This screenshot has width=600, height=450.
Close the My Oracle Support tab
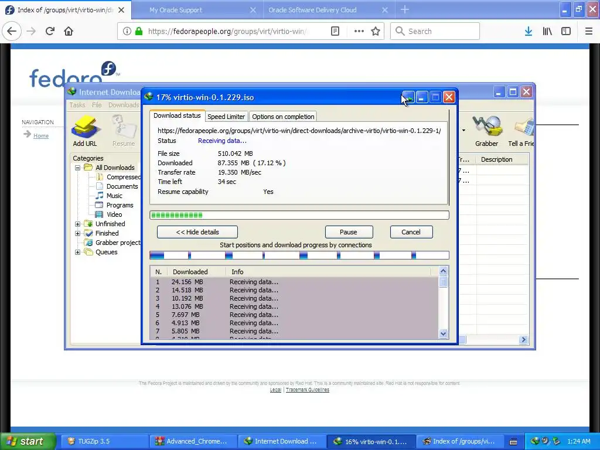coord(253,10)
